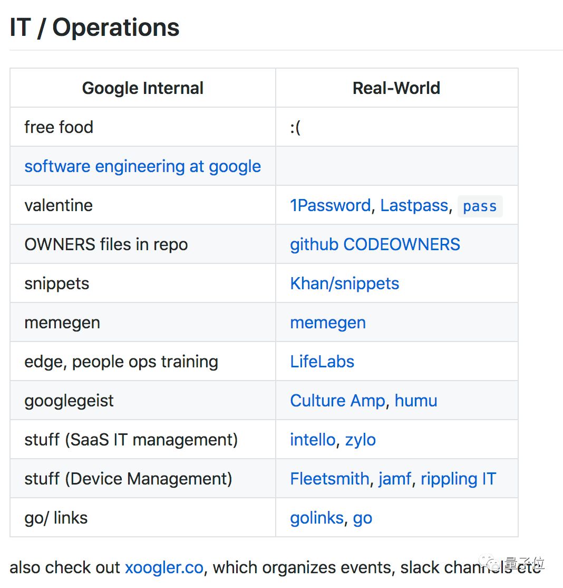Click the pass code link
The width and height of the screenshot is (563, 588).
pos(480,206)
